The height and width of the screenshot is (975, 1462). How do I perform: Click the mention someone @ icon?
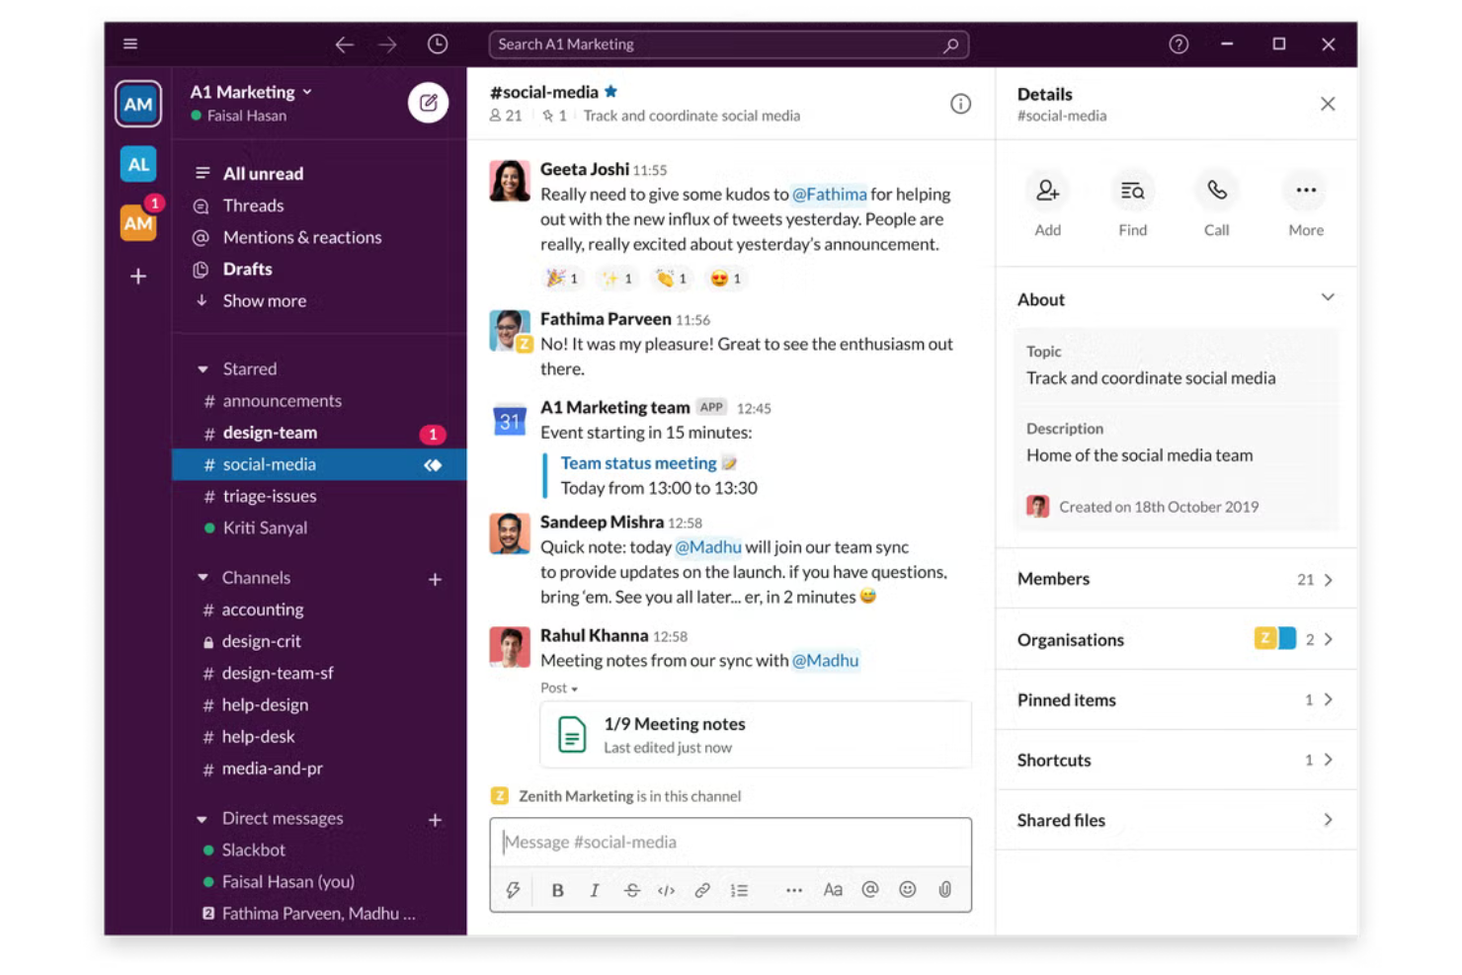pos(869,889)
